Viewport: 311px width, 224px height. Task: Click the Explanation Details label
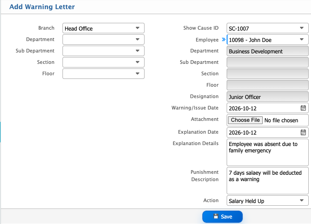pyautogui.click(x=195, y=143)
